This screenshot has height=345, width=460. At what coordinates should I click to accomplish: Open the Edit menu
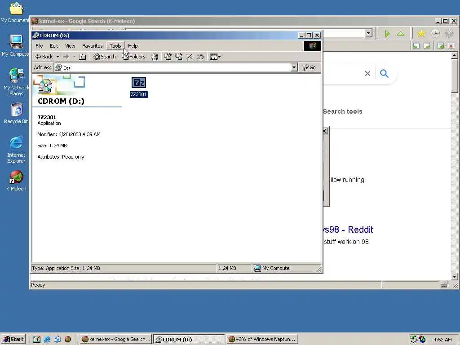coord(54,46)
